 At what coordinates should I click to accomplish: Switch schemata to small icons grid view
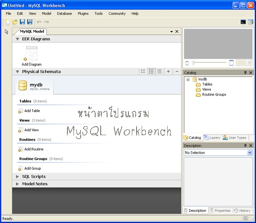[x=151, y=71]
